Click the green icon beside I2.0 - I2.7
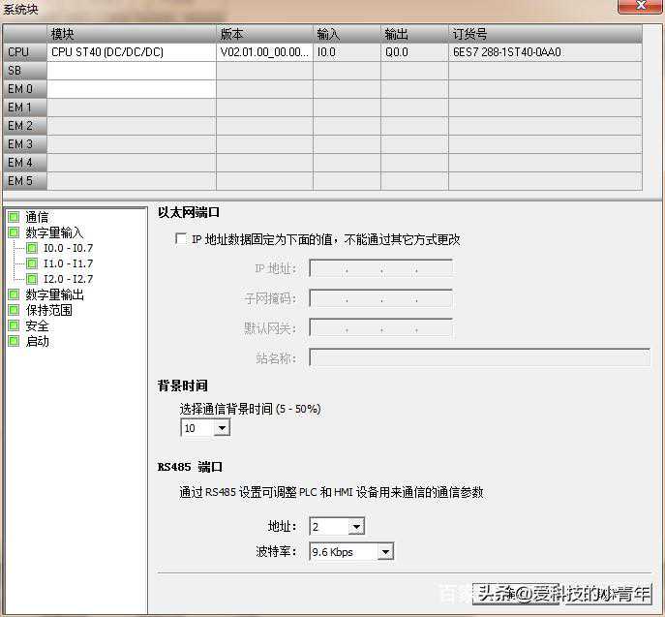This screenshot has height=617, width=665. pyautogui.click(x=32, y=280)
